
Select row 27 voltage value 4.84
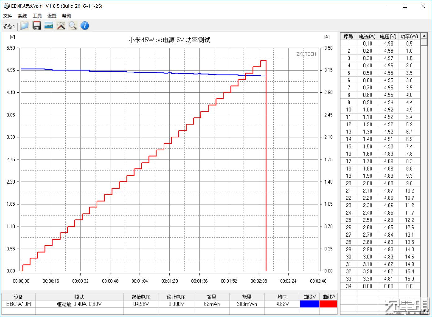tap(388, 235)
